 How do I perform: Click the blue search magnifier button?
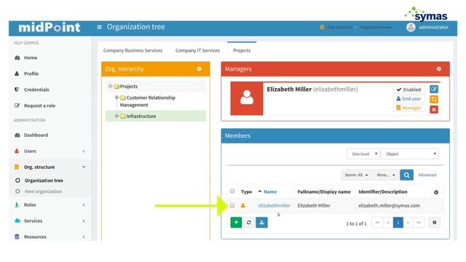tap(406, 175)
